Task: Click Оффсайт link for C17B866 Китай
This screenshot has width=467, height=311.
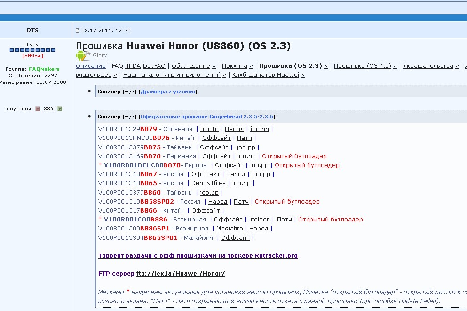Action: (206, 211)
